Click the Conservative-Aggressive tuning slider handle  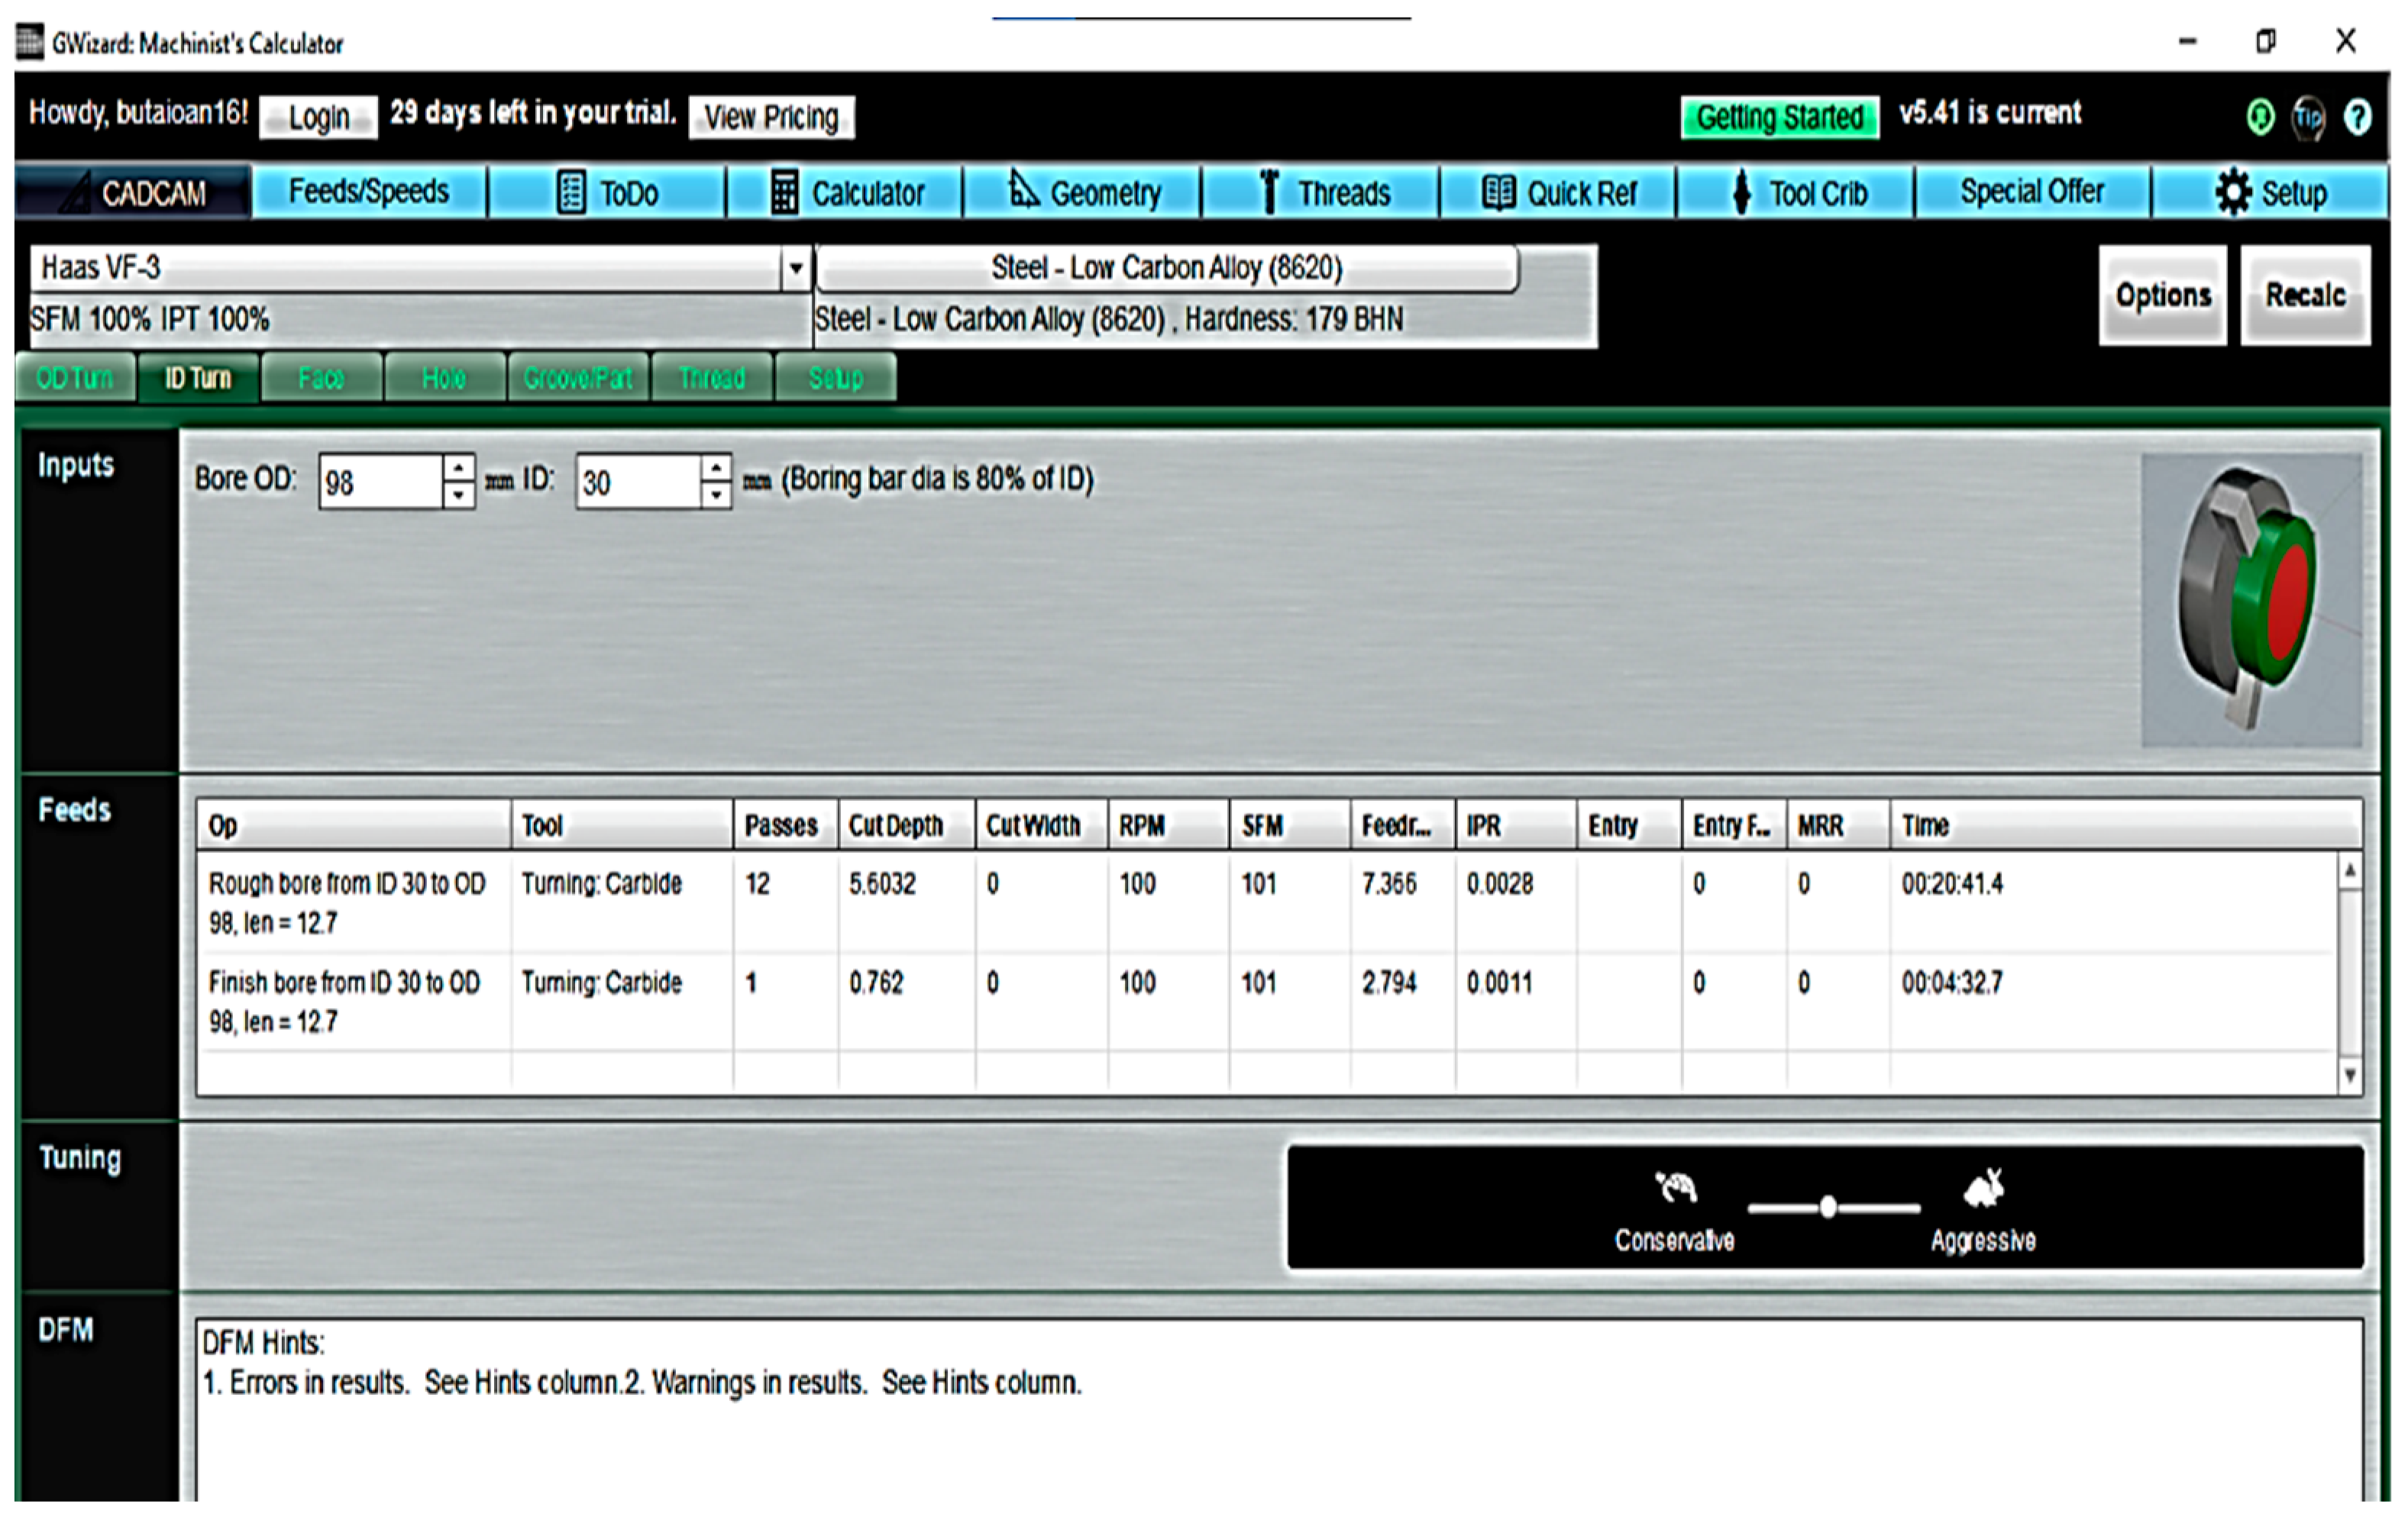pyautogui.click(x=1828, y=1207)
